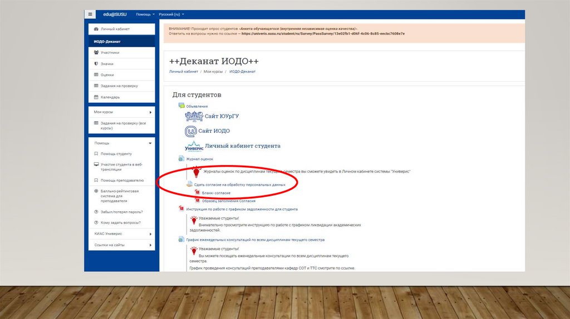Expand the Ссылки на сайты arrow
The width and height of the screenshot is (570, 319).
[150, 245]
